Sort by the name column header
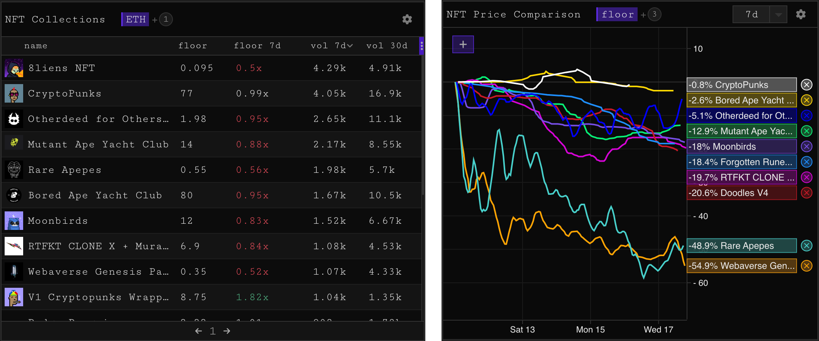Viewport: 819px width, 341px height. [36, 46]
